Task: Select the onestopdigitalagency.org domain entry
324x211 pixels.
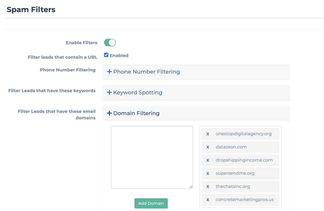Action: 243,134
